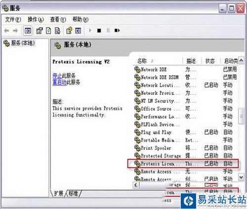
Task: Click the Export List toolbar icon
Action: (57, 31)
